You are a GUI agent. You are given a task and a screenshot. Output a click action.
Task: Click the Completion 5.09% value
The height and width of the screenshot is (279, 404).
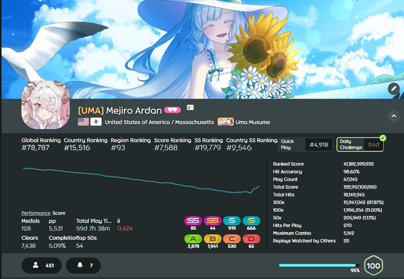pos(57,245)
